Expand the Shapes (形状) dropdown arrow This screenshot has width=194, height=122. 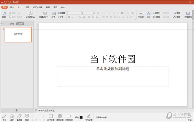coord(151,17)
